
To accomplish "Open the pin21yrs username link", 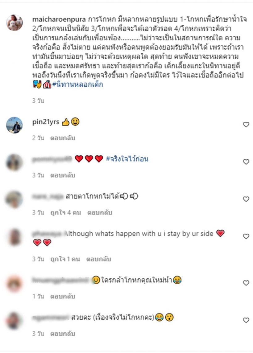I will 46,122.
